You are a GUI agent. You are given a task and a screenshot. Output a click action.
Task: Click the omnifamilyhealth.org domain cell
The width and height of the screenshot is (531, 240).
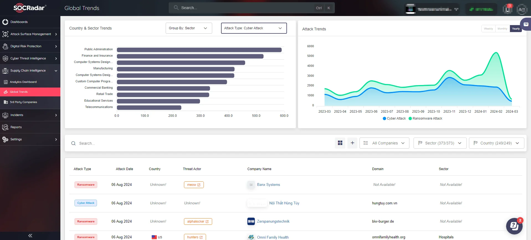pos(389,237)
